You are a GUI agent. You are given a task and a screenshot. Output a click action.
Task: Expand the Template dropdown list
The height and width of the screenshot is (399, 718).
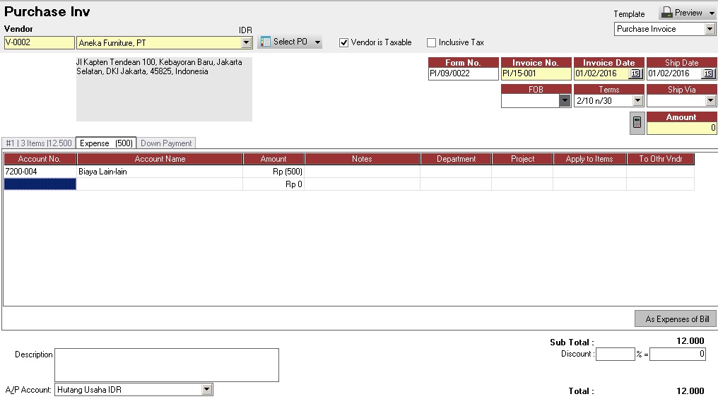pos(710,29)
